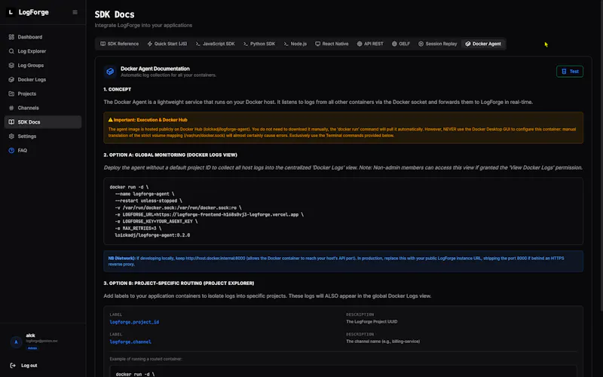Switch to the JavaScript SDK tab
The image size is (603, 377).
point(215,44)
